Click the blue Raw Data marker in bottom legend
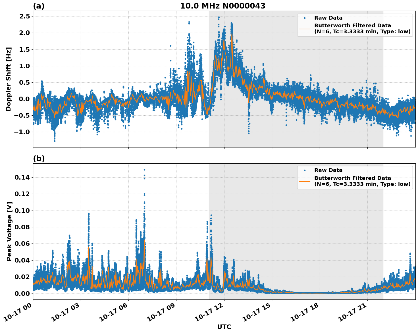 point(305,170)
